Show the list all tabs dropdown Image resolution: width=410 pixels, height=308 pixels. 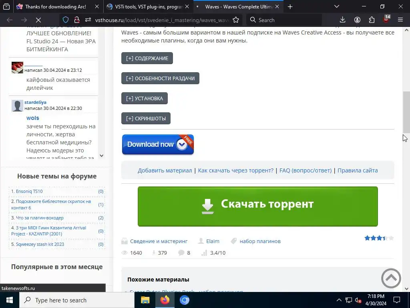tap(337, 6)
